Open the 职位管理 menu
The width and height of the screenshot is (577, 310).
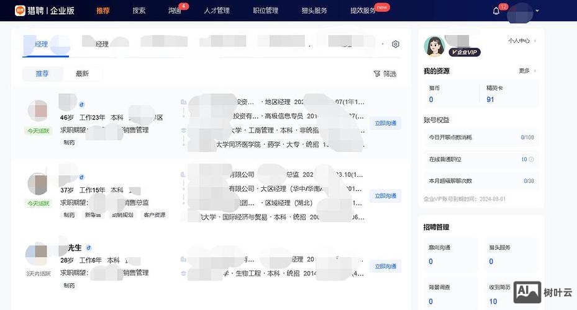(x=265, y=11)
